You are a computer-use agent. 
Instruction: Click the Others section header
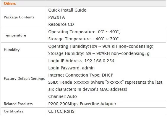click(10, 4)
